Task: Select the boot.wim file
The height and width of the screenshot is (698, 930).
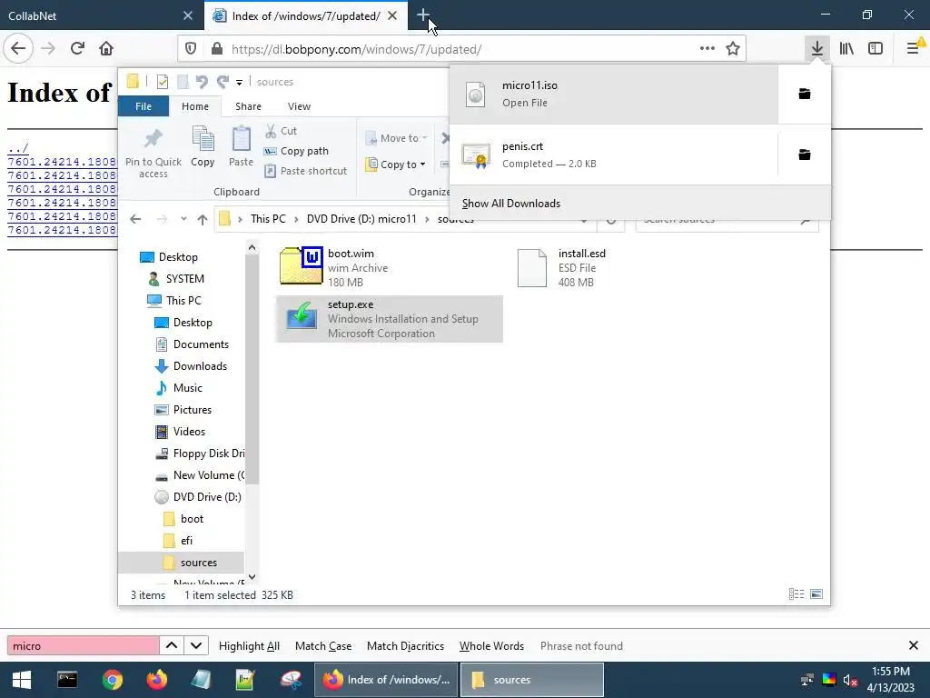Action: coord(389,268)
